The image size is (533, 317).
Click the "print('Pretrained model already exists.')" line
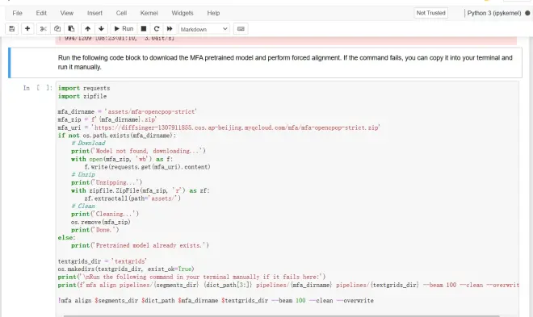click(140, 245)
